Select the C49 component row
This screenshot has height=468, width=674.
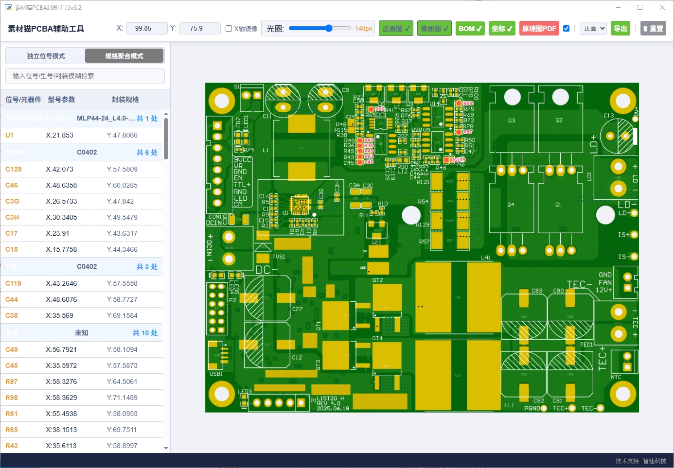82,350
